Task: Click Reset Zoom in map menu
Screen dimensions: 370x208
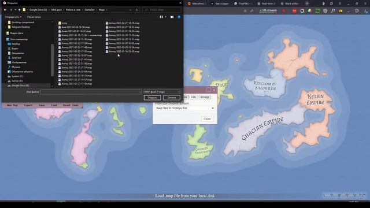Action: (71, 105)
